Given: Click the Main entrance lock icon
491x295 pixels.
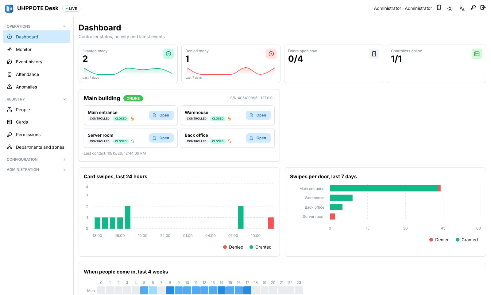Looking at the screenshot, I should [x=132, y=119].
